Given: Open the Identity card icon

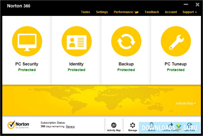Looking at the screenshot, I should point(77,41).
